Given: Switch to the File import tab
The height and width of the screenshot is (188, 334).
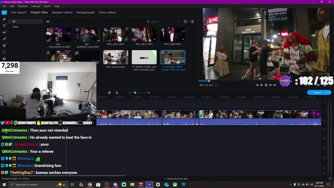Looking at the screenshot, I should pos(19,12).
